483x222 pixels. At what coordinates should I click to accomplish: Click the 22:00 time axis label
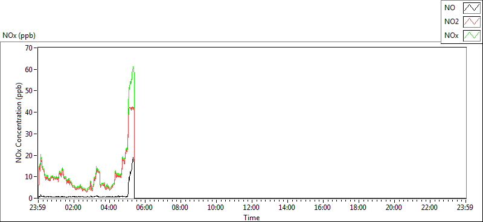point(430,207)
